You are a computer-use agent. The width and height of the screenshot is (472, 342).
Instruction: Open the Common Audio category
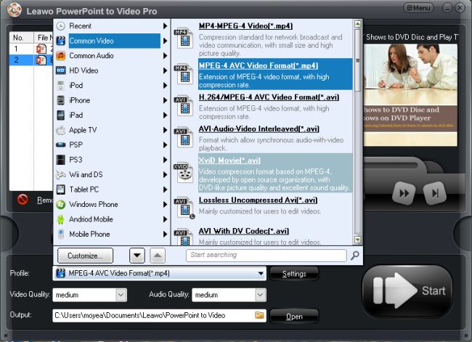111,56
